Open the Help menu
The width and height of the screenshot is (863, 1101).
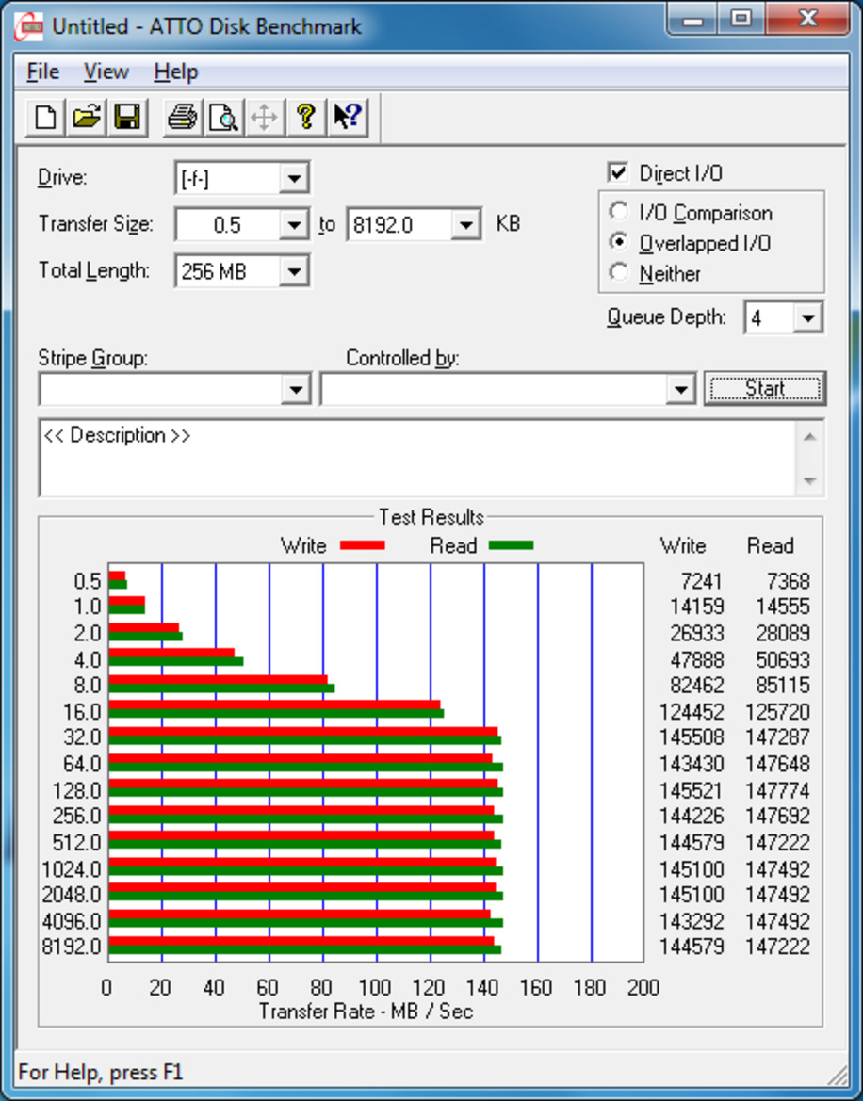click(175, 72)
